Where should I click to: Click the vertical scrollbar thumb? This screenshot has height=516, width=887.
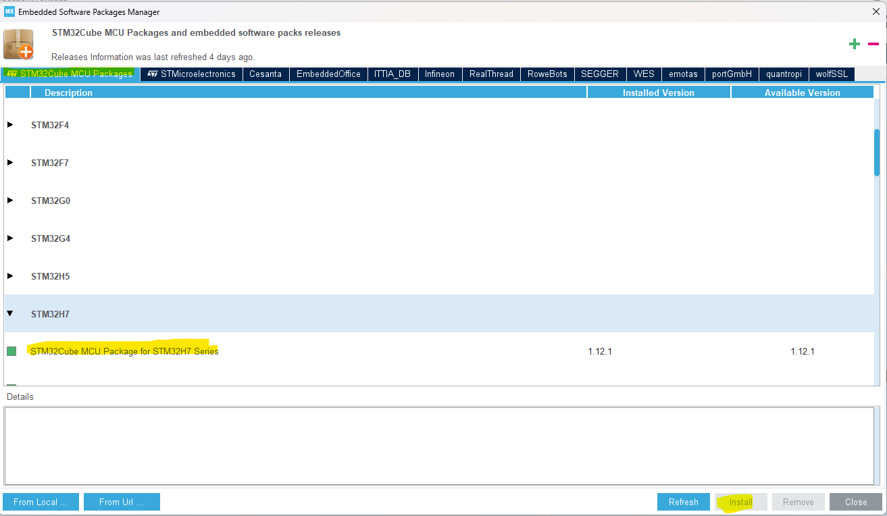(877, 152)
